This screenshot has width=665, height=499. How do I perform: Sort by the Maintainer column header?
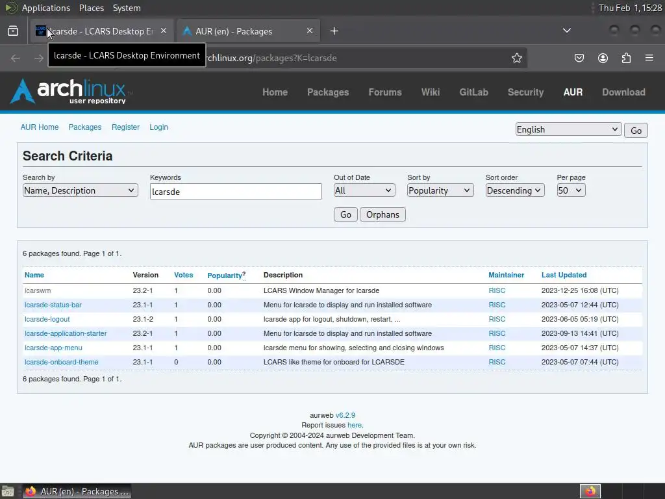pos(507,275)
